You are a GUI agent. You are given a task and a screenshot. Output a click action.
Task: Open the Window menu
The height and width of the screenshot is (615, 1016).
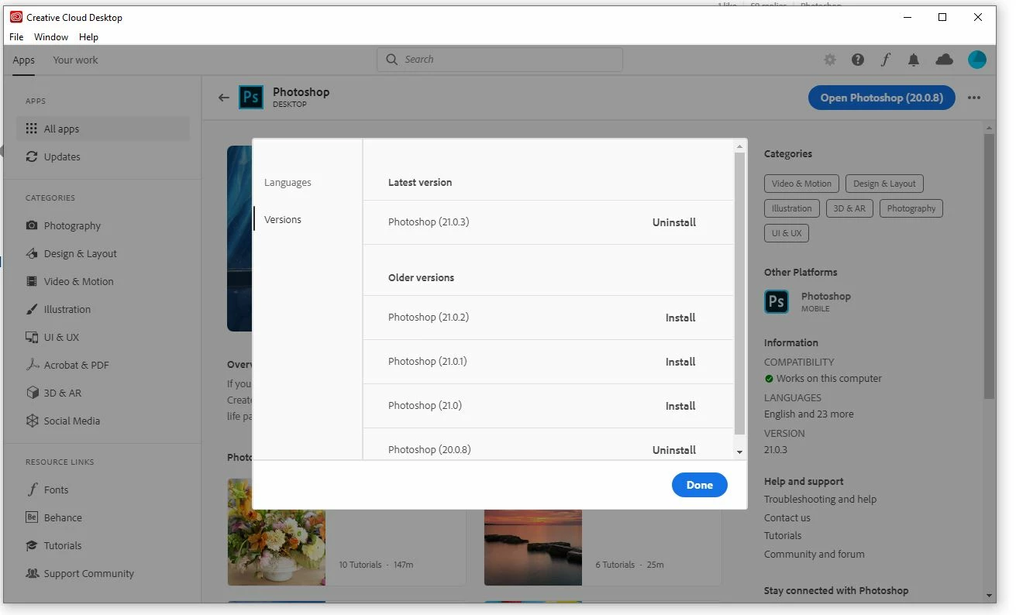click(x=51, y=36)
